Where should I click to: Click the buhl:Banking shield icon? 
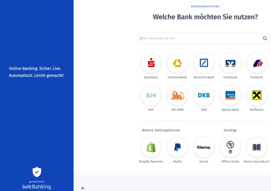coord(37,172)
